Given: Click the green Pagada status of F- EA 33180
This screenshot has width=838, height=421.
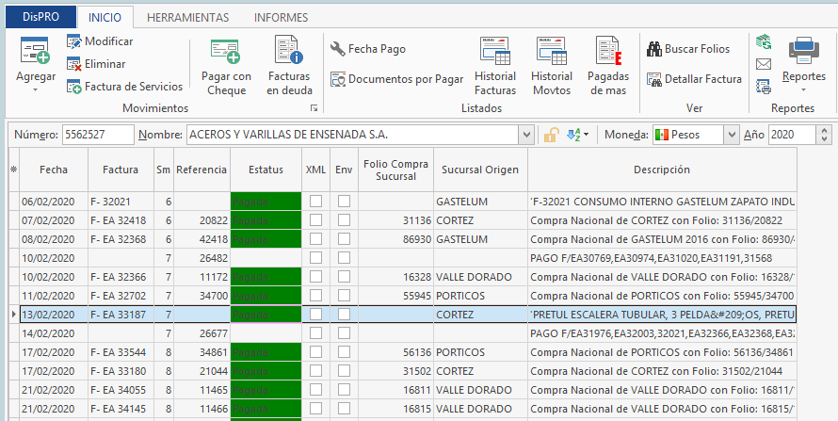Looking at the screenshot, I should (266, 371).
